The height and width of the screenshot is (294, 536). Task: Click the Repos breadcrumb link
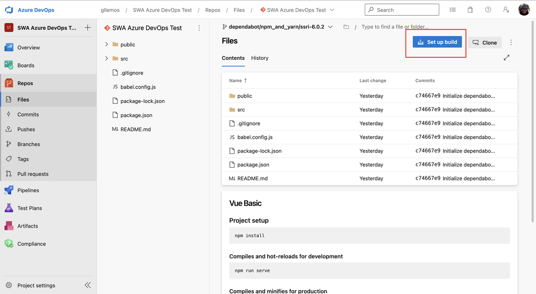tap(213, 10)
